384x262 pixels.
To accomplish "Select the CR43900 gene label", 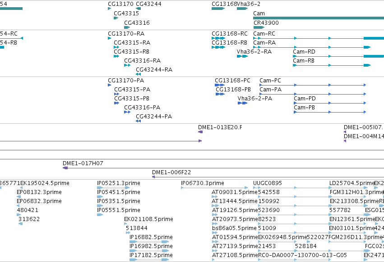I will click(266, 23).
